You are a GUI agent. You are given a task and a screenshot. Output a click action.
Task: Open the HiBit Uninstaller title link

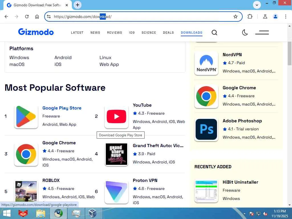click(240, 182)
